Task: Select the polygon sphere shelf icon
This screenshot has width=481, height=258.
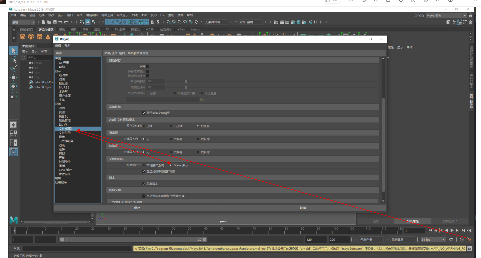Action: (23, 37)
